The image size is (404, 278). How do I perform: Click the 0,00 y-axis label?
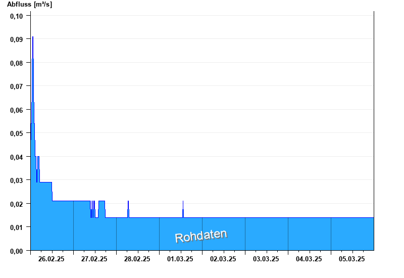pyautogui.click(x=17, y=251)
